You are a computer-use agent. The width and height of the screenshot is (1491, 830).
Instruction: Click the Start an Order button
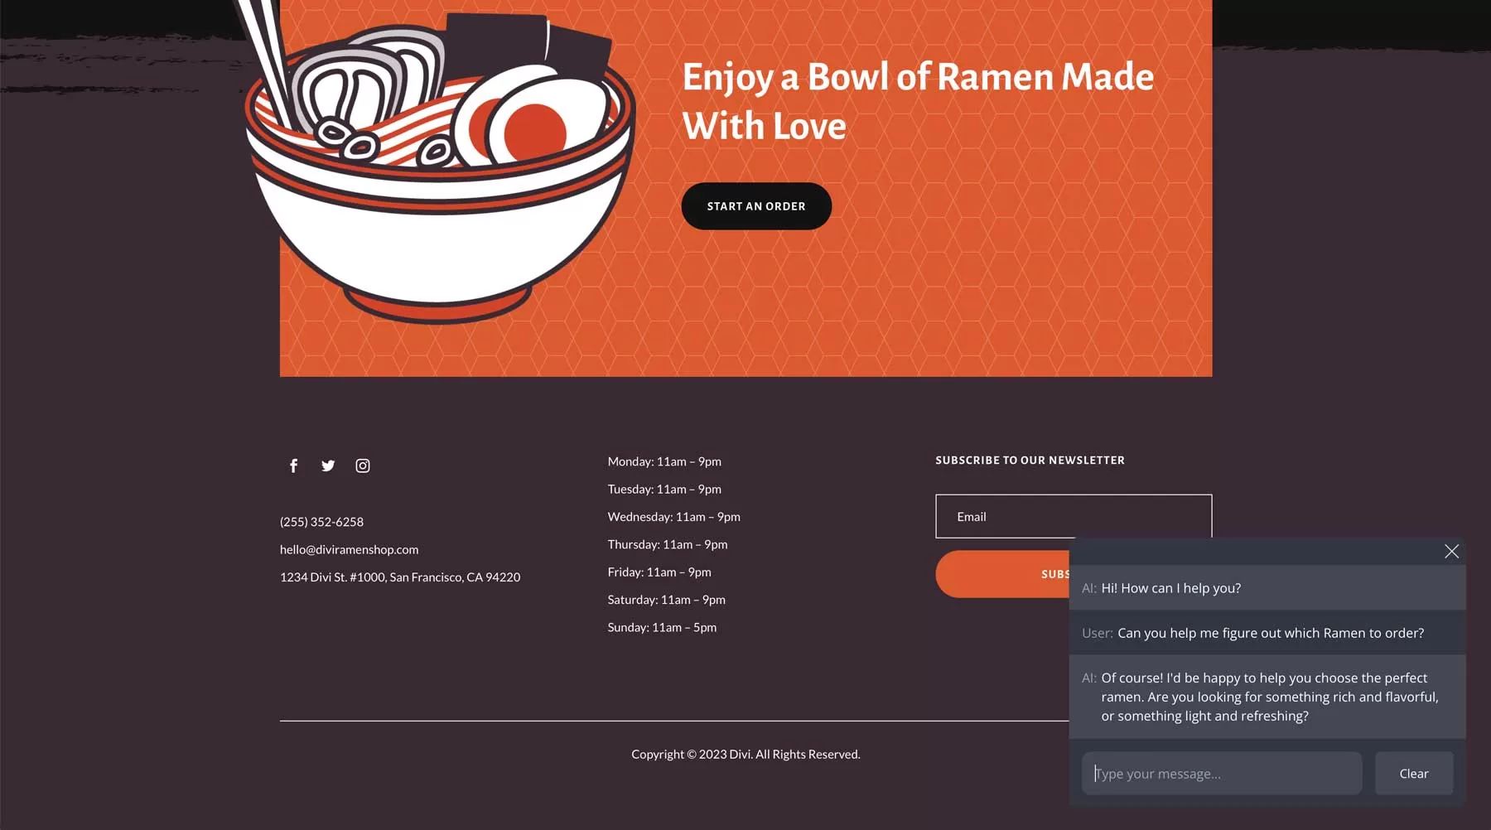click(x=755, y=206)
